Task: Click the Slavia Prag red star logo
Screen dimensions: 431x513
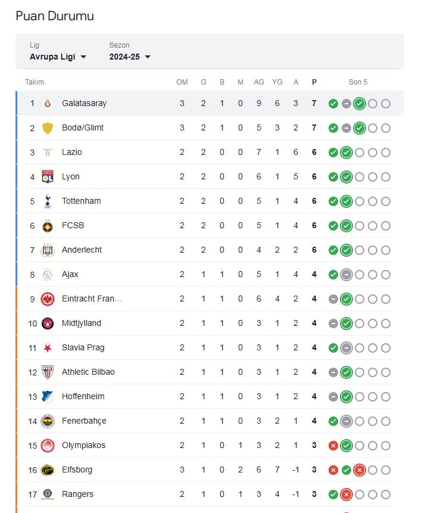Action: tap(48, 348)
